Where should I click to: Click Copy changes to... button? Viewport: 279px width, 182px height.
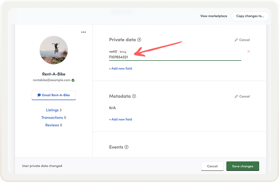click(x=250, y=16)
